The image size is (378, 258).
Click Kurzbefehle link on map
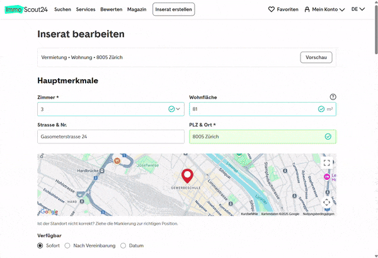pyautogui.click(x=249, y=214)
